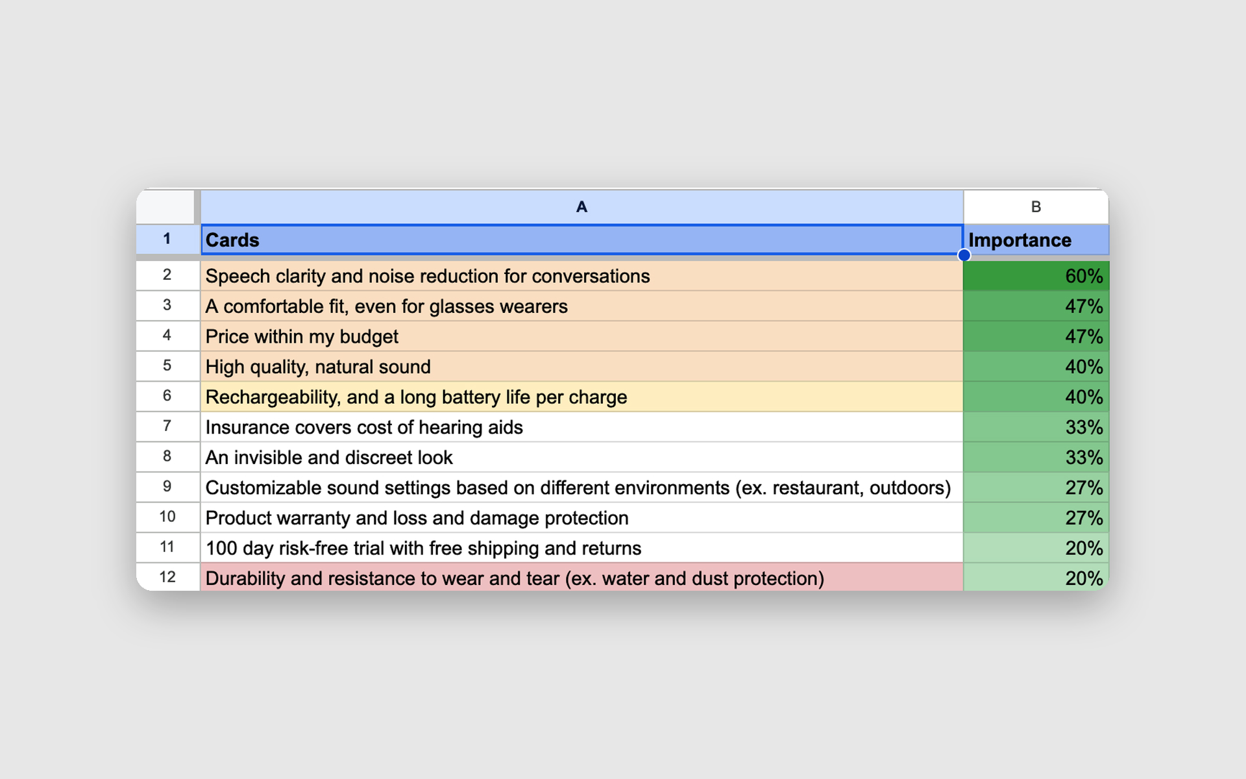Click 40% cell in rechargeability row
The width and height of the screenshot is (1246, 779).
pyautogui.click(x=1036, y=397)
